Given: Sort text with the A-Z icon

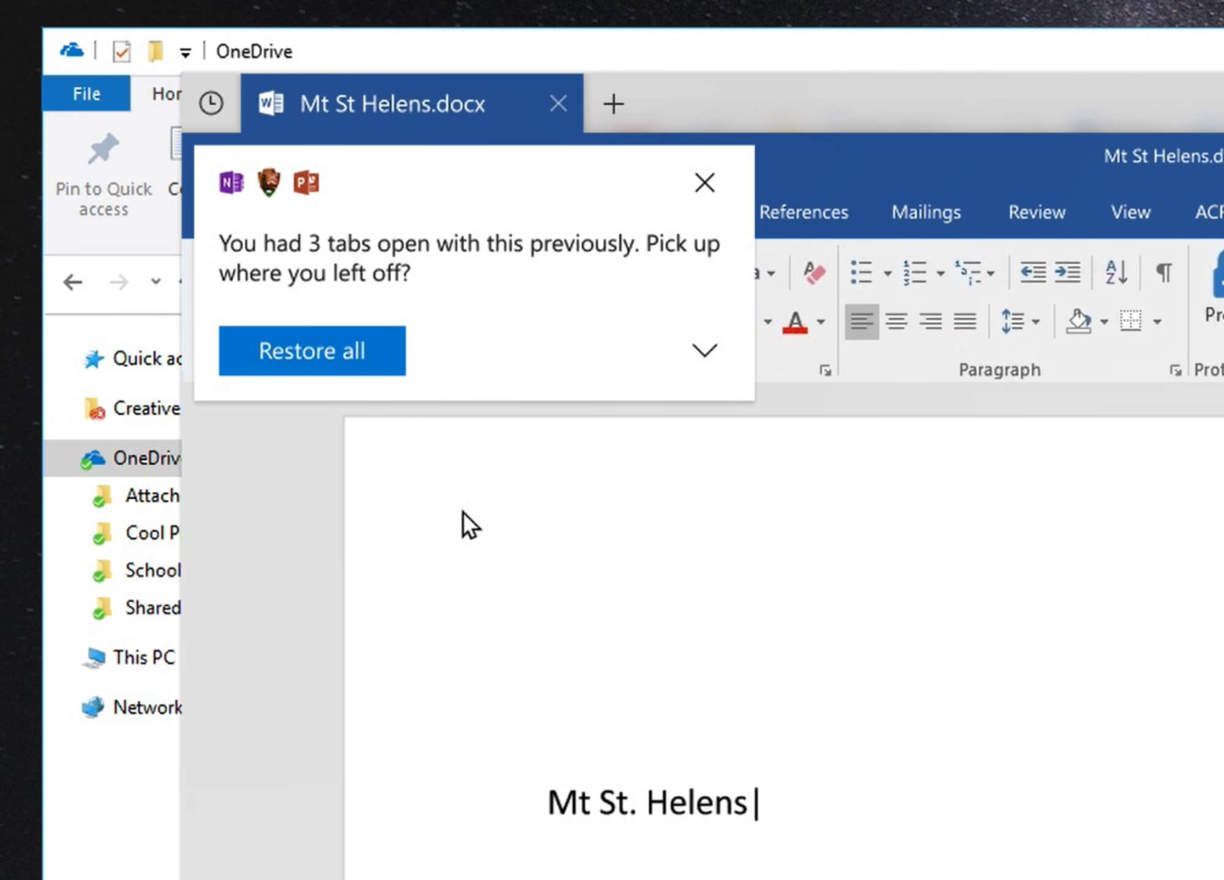Looking at the screenshot, I should [x=1116, y=272].
